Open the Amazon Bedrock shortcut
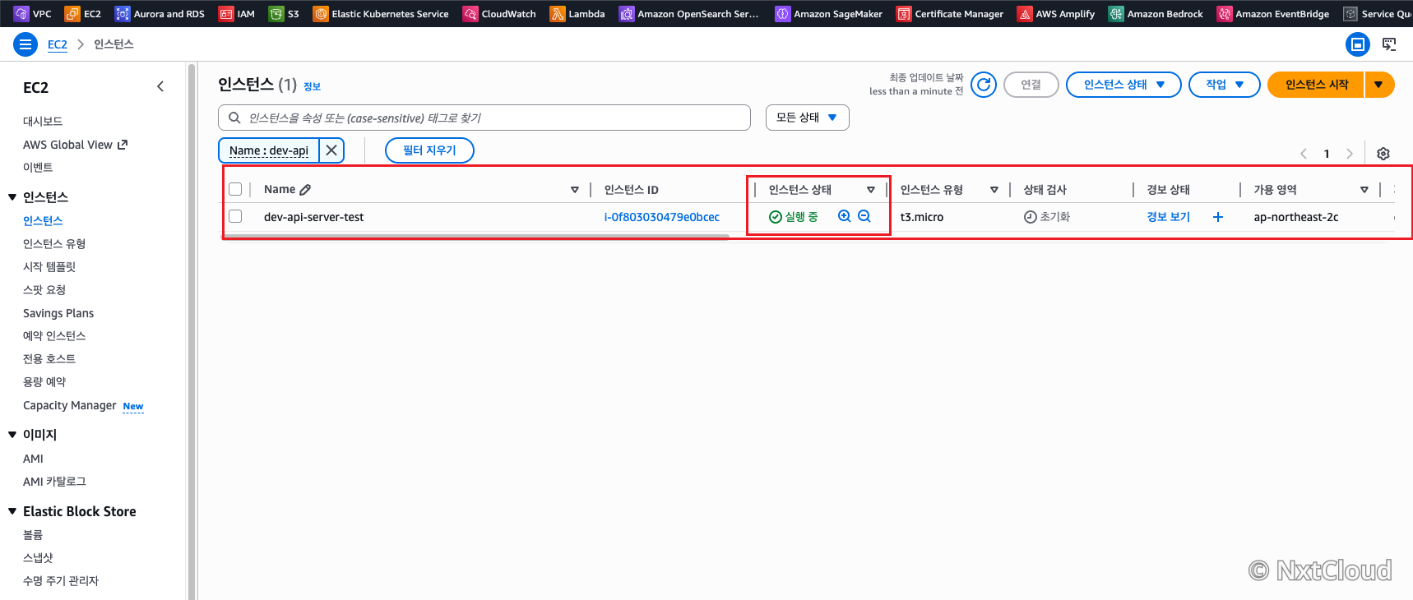The image size is (1413, 600). 1156,13
